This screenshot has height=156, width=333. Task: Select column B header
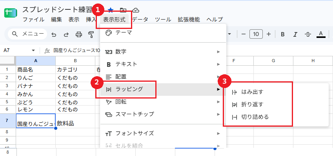[x=75, y=61]
